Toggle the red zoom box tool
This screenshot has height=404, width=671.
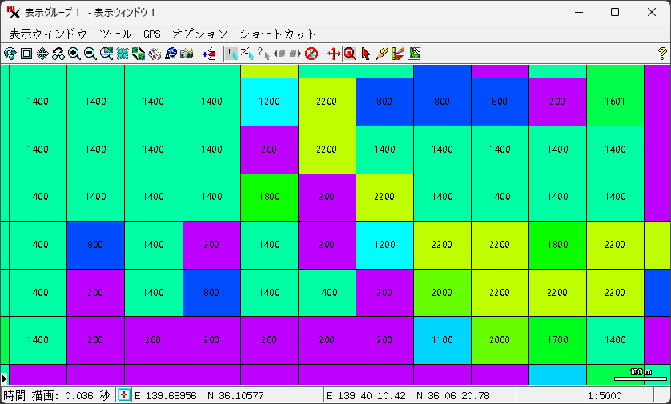[349, 54]
